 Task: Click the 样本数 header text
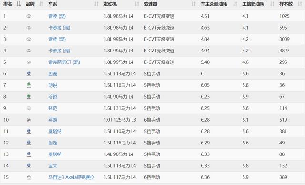click(286, 4)
